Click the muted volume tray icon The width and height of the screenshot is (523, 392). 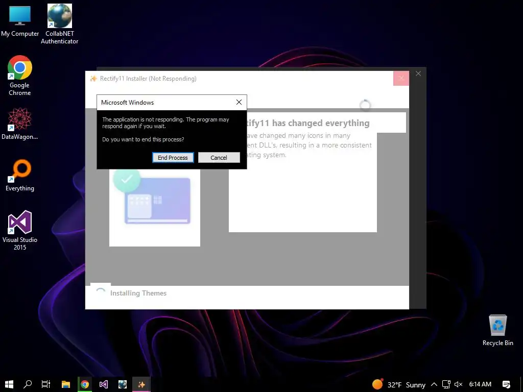(x=458, y=385)
